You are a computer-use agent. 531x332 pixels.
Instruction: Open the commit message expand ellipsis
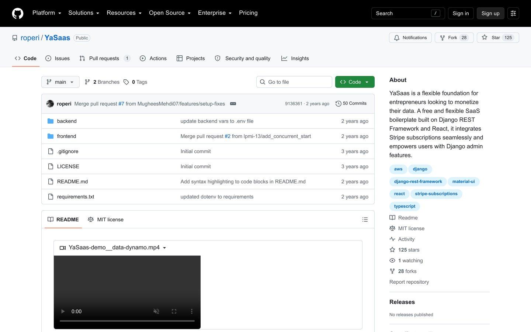pos(233,104)
